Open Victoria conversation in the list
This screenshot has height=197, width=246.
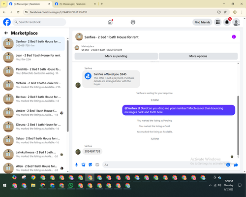coord(33,85)
